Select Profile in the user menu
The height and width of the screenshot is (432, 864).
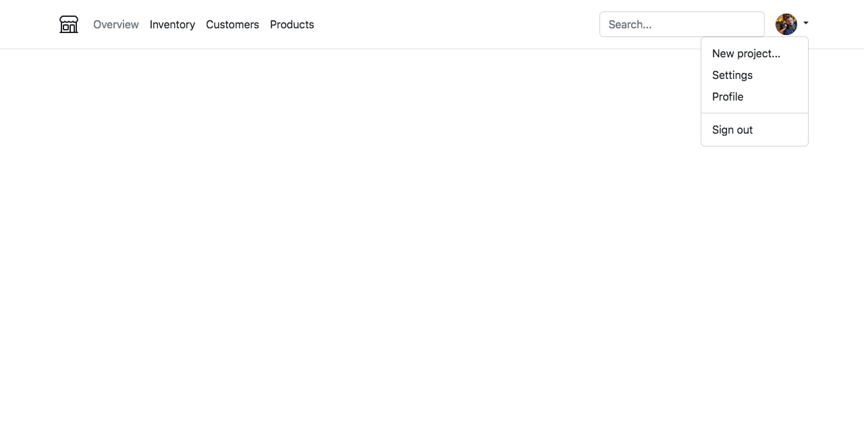point(755,97)
